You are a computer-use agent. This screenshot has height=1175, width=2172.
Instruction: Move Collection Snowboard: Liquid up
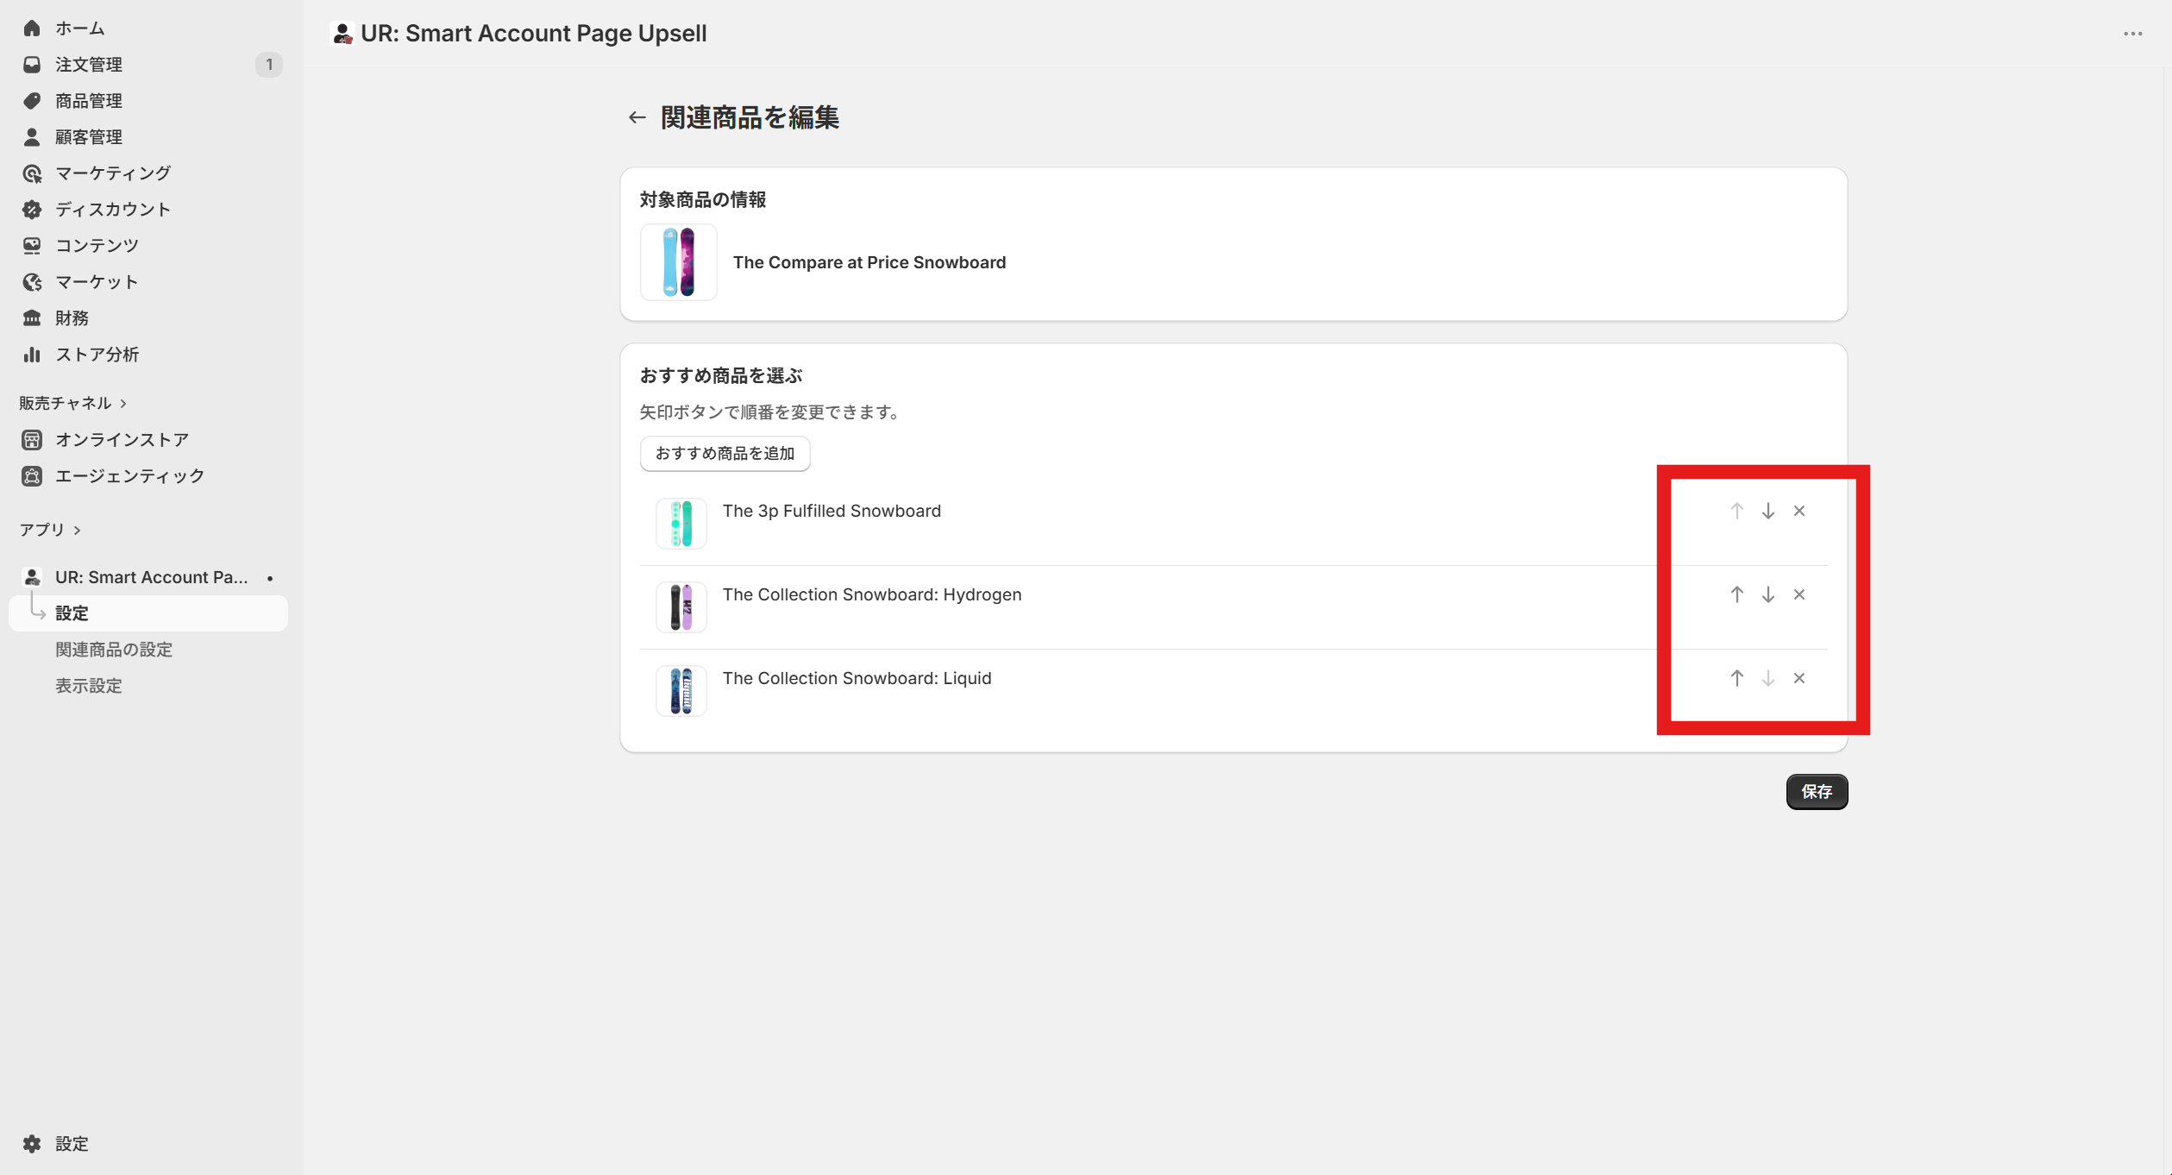(x=1737, y=678)
